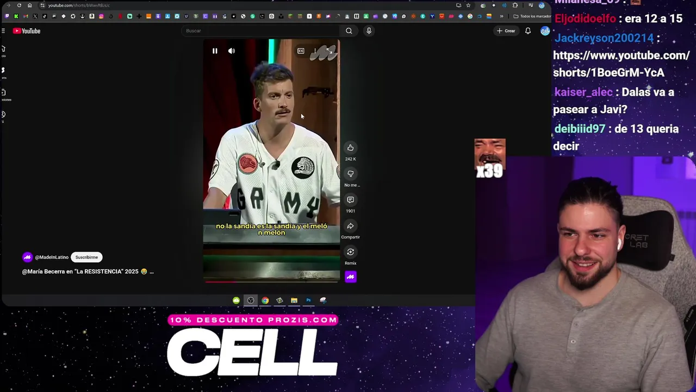The width and height of the screenshot is (696, 392).
Task: Bookmark this page with the star
Action: click(x=468, y=5)
